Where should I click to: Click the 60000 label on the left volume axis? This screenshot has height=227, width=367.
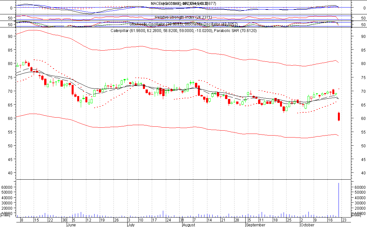[7, 187]
